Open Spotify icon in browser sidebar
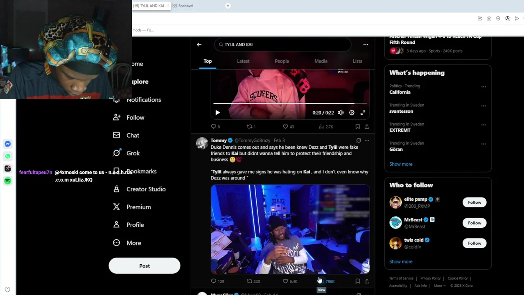Screen dimensions: 524x295 coord(7,181)
